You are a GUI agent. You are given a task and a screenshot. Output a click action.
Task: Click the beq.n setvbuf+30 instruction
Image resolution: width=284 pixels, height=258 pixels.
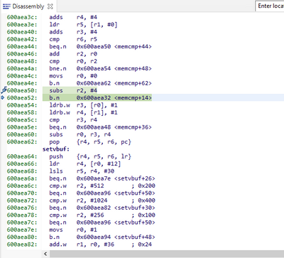[x=102, y=208]
